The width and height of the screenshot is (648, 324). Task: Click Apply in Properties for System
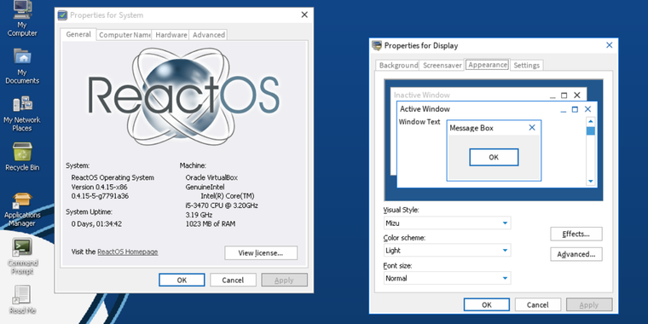284,280
